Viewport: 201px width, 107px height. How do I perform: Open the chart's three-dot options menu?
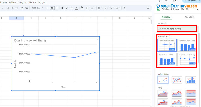(x=98, y=39)
